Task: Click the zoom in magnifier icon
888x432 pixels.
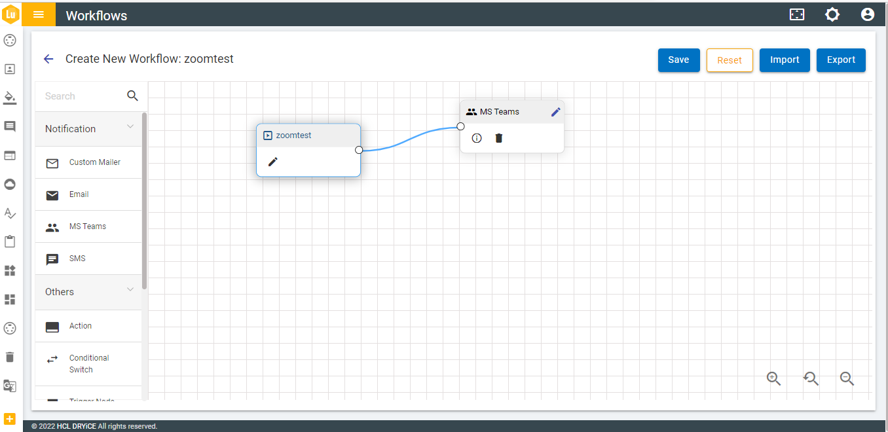Action: tap(774, 378)
